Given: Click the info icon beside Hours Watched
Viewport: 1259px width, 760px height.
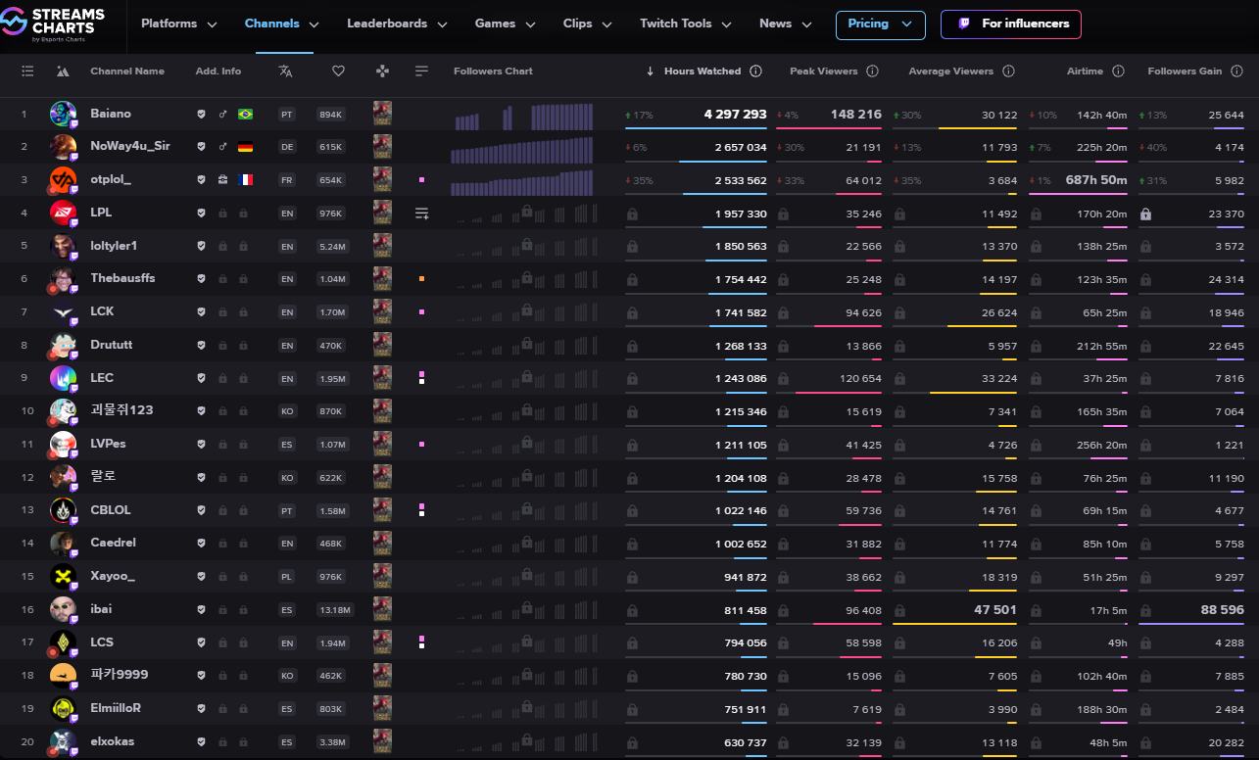Looking at the screenshot, I should pos(755,71).
